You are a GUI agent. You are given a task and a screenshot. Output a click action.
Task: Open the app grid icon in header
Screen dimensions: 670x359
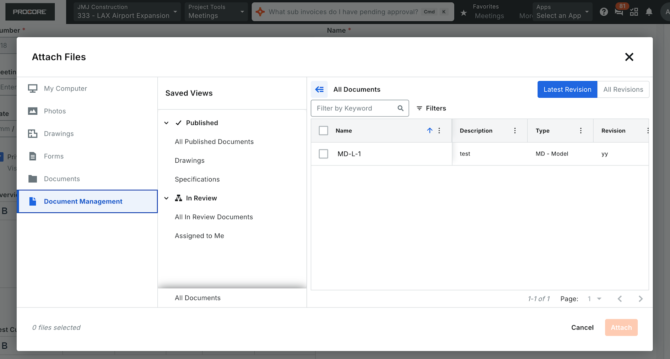click(x=634, y=12)
